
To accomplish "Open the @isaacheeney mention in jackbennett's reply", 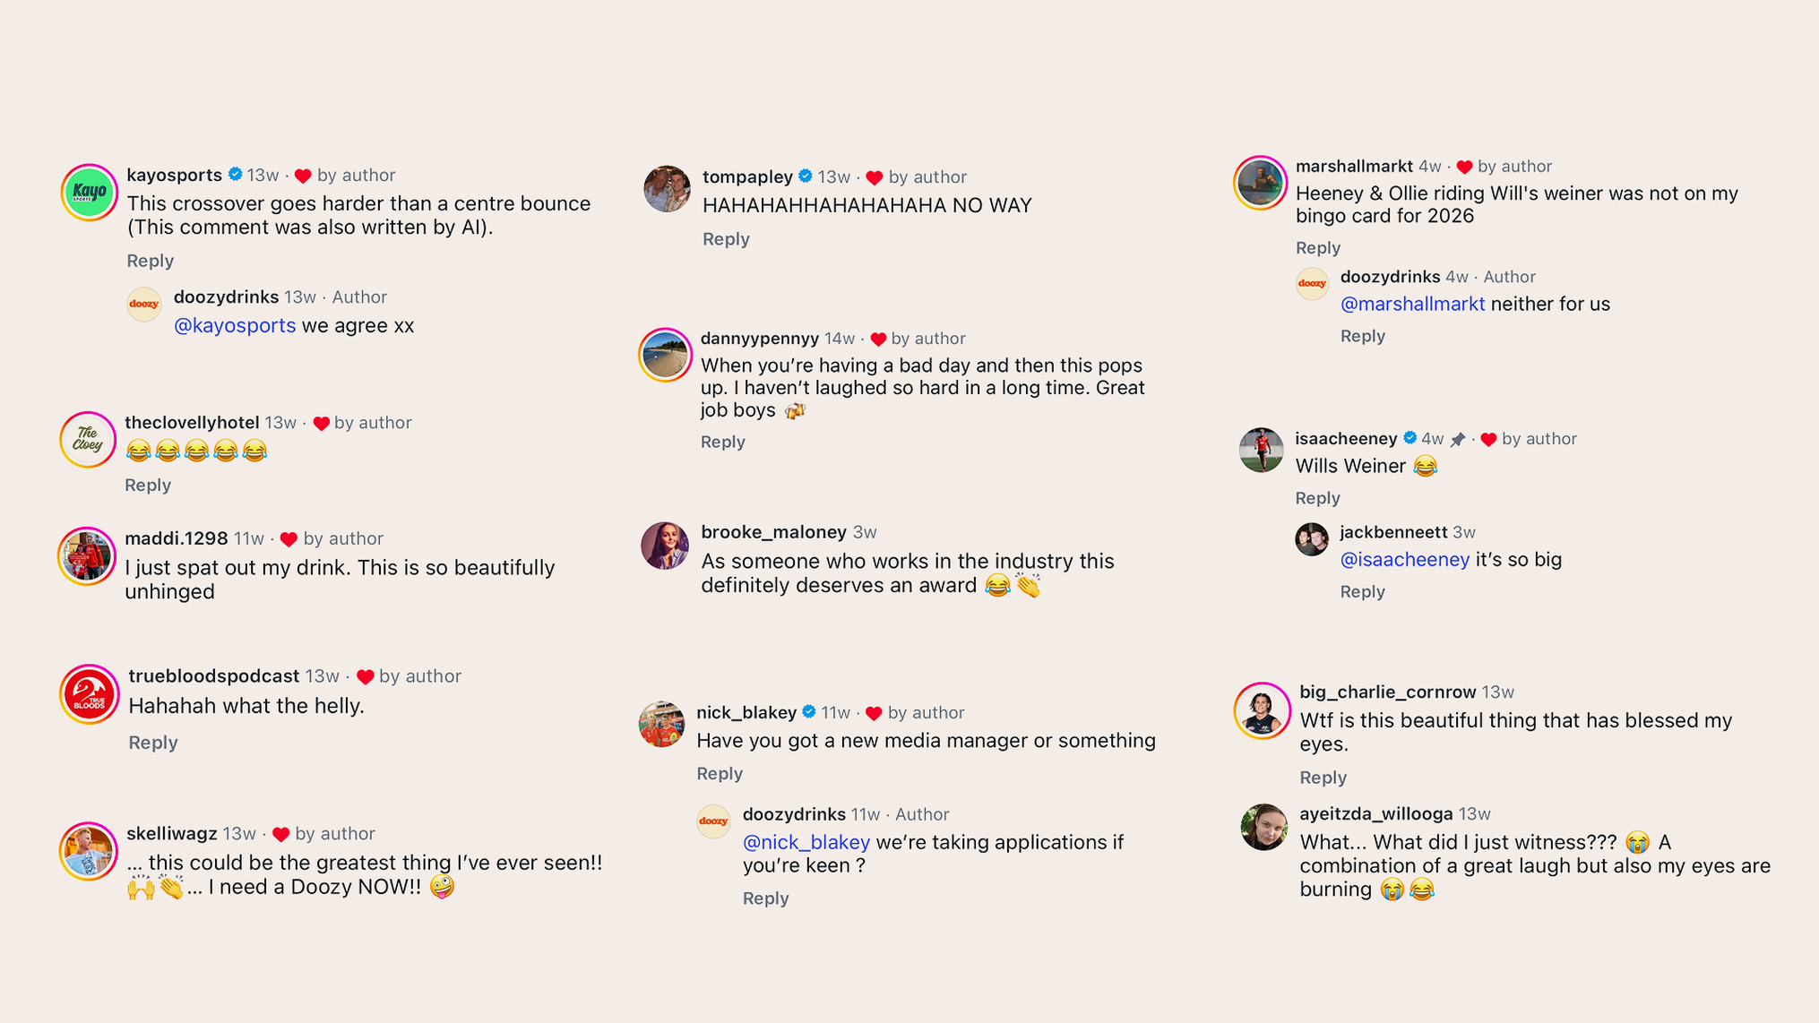I will tap(1404, 559).
